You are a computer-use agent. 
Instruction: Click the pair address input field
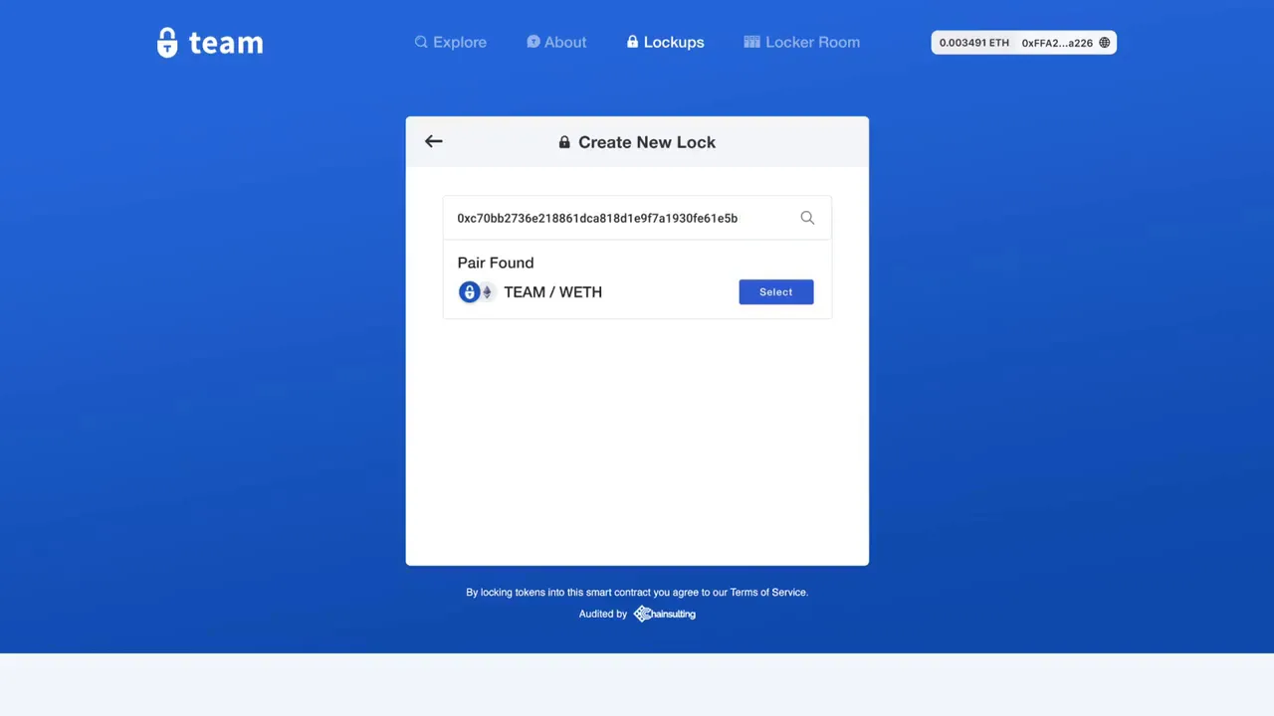637,218
